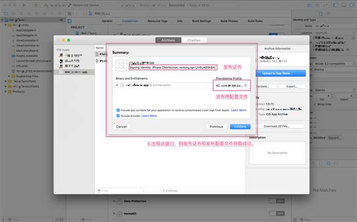Click Download dSYMs... button
Image resolution: width=357 pixels, height=222 pixels.
click(277, 126)
